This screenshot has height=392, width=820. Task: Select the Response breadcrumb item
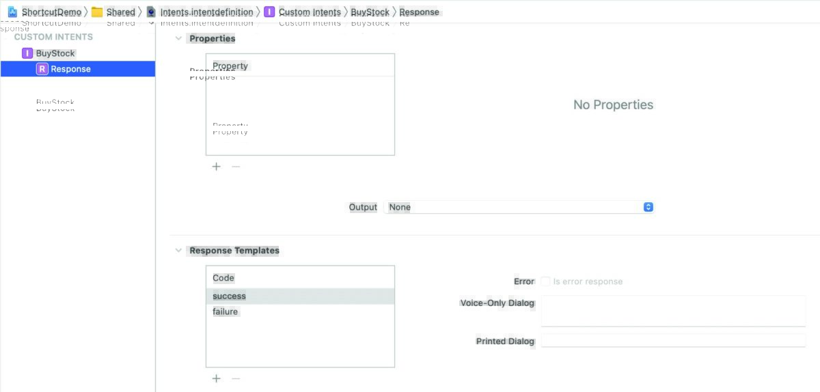tap(420, 12)
